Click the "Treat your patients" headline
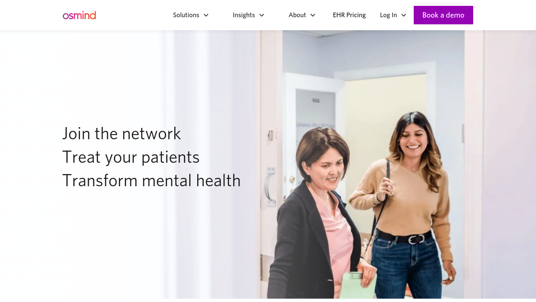 131,157
